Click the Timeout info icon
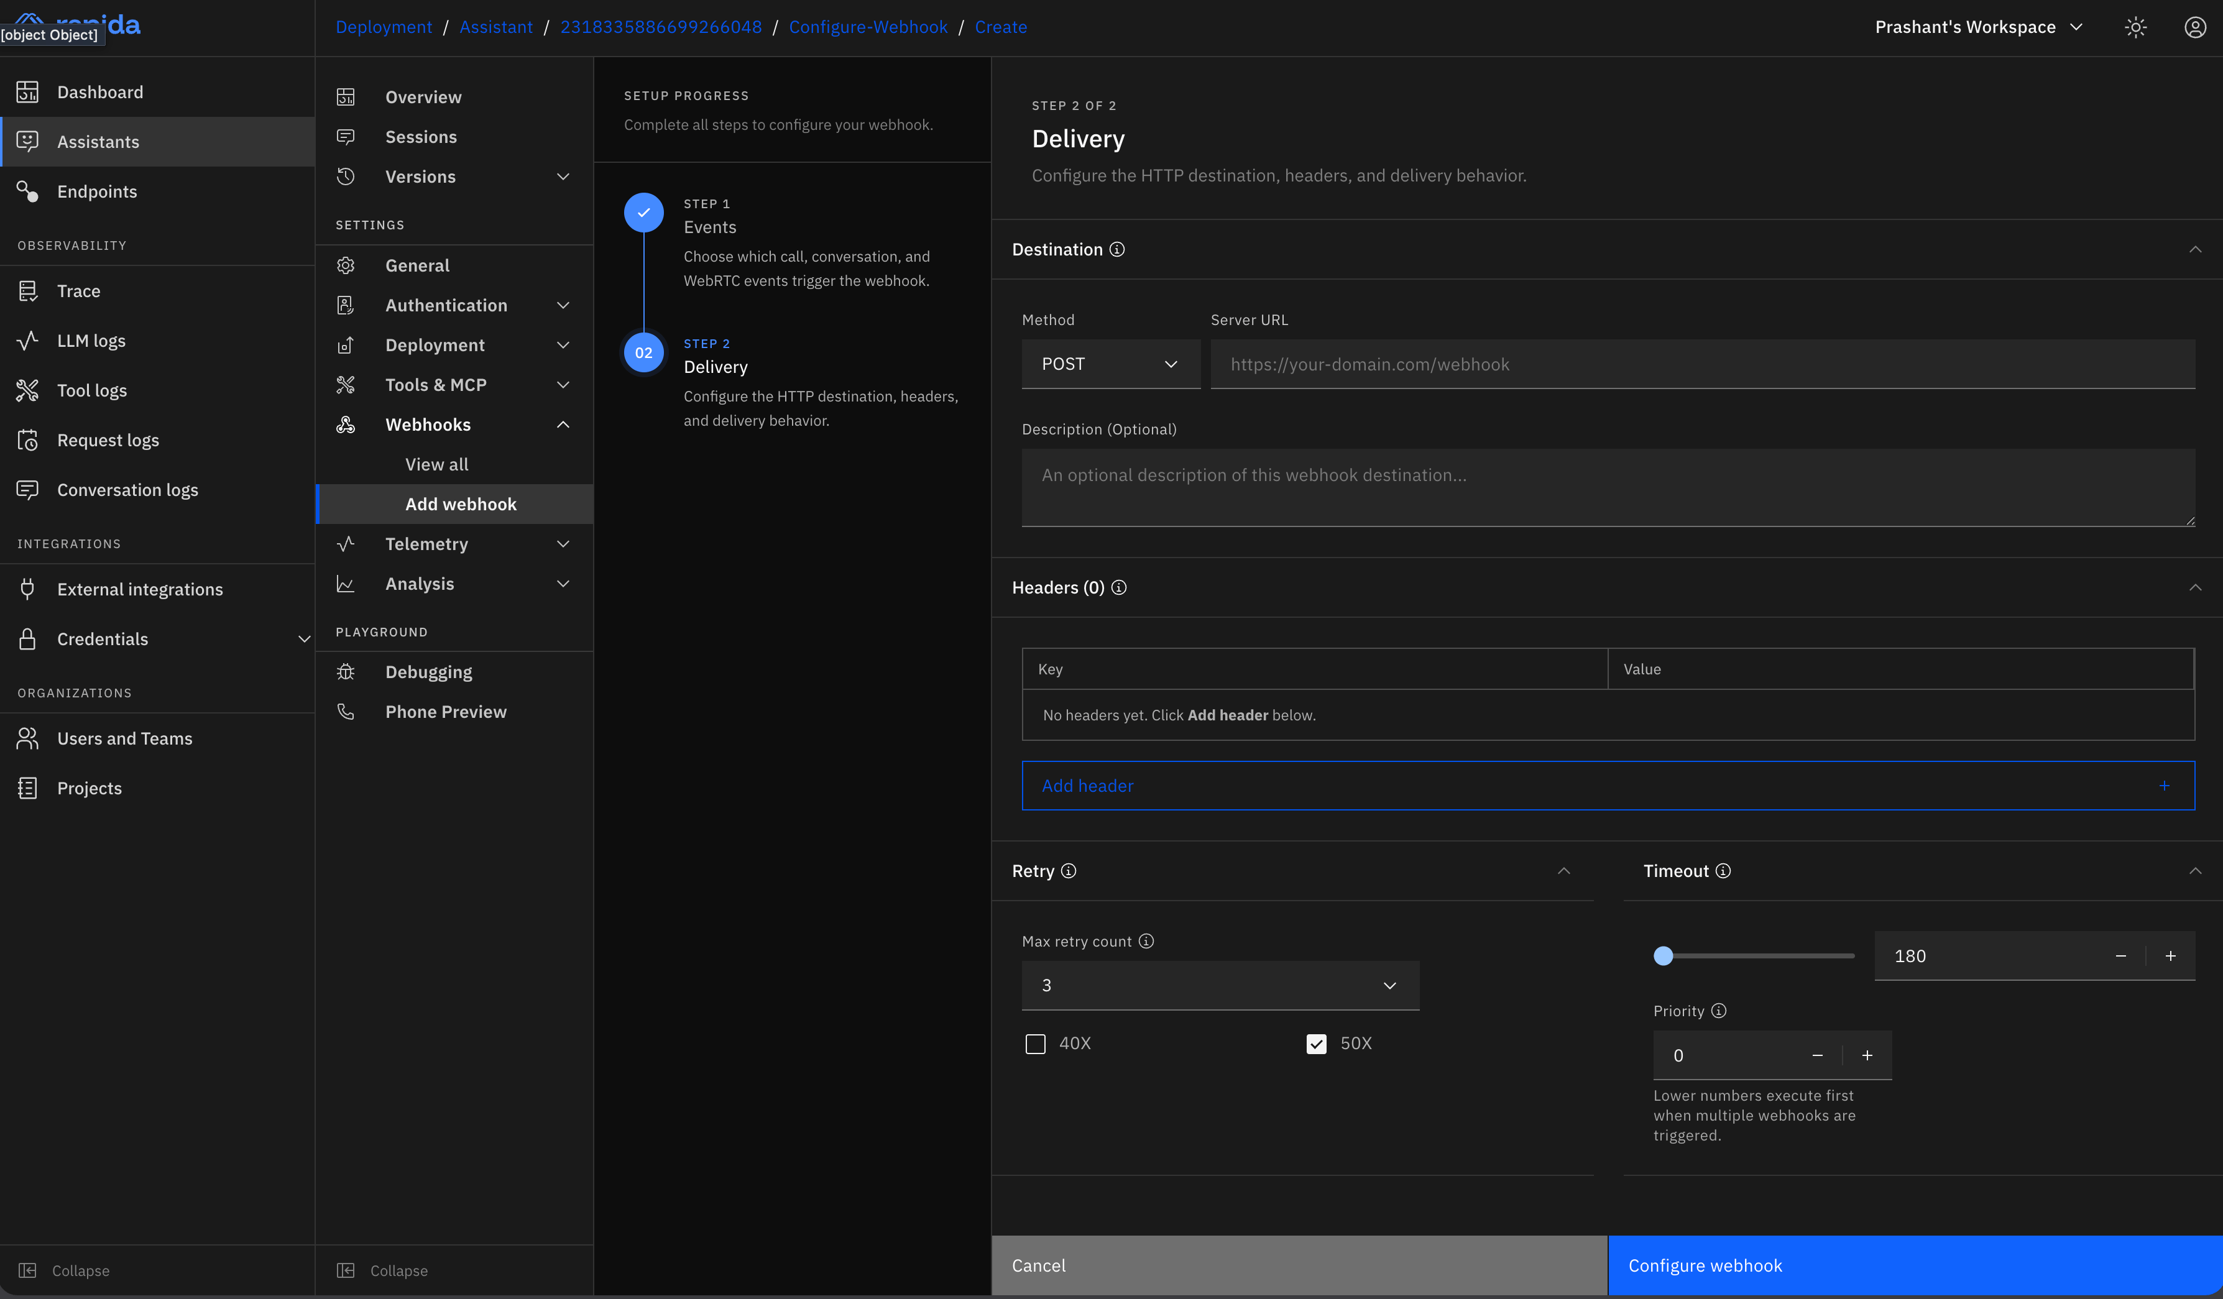Image resolution: width=2223 pixels, height=1299 pixels. pos(1723,870)
